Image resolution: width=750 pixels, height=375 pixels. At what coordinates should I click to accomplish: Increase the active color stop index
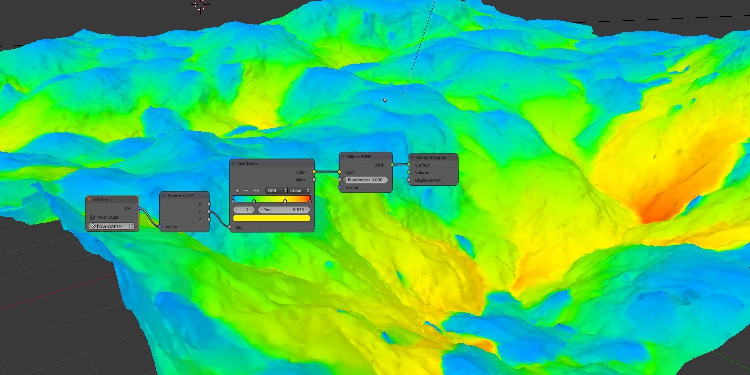click(253, 210)
